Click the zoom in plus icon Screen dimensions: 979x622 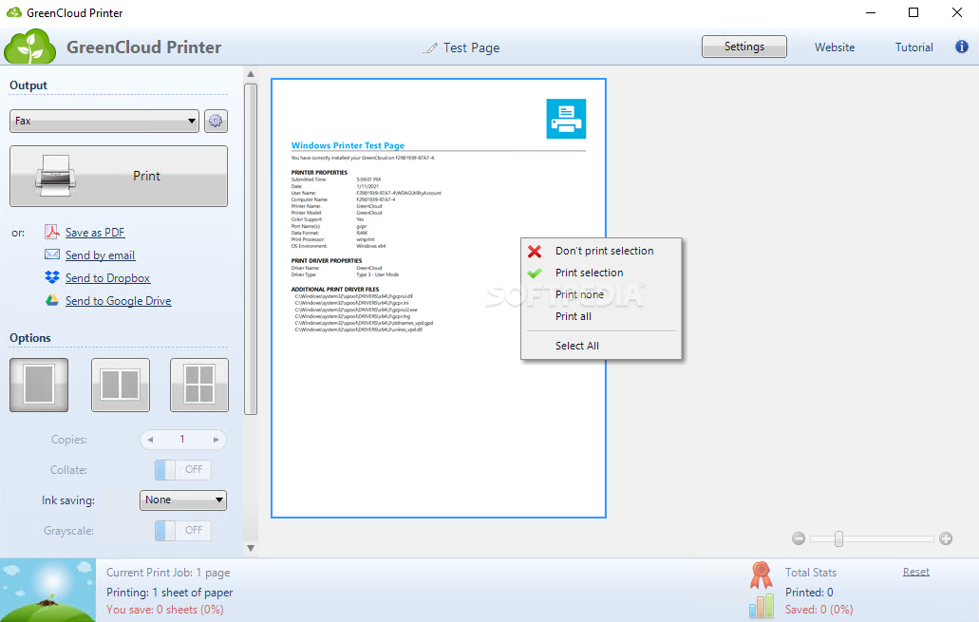pos(946,538)
